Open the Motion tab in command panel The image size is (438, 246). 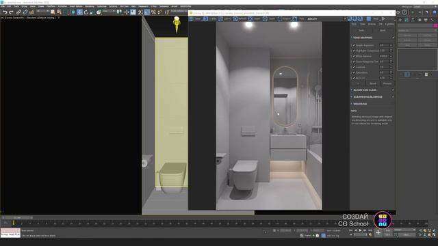(420, 20)
